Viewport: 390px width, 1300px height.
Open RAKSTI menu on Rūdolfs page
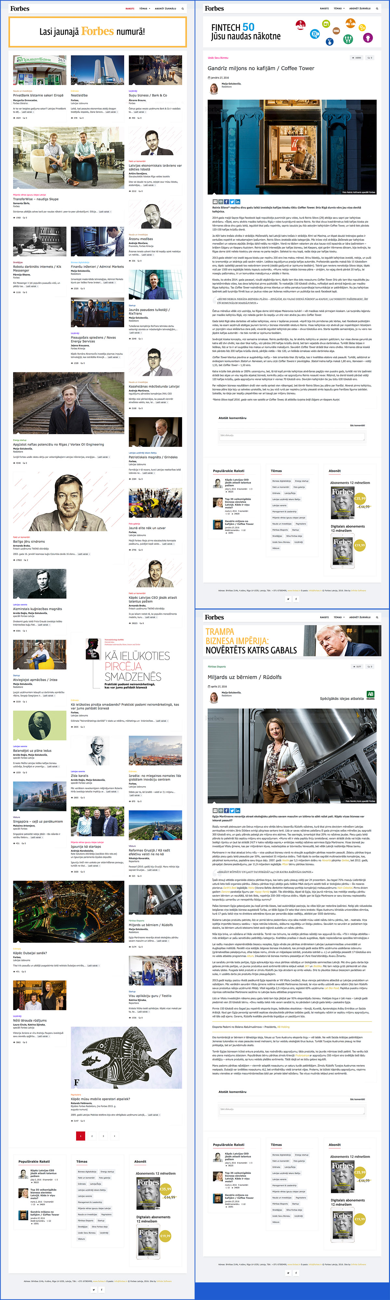[x=324, y=617]
